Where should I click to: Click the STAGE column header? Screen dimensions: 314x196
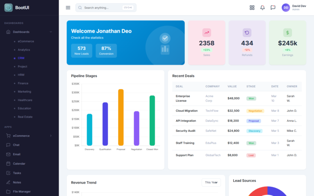click(251, 87)
